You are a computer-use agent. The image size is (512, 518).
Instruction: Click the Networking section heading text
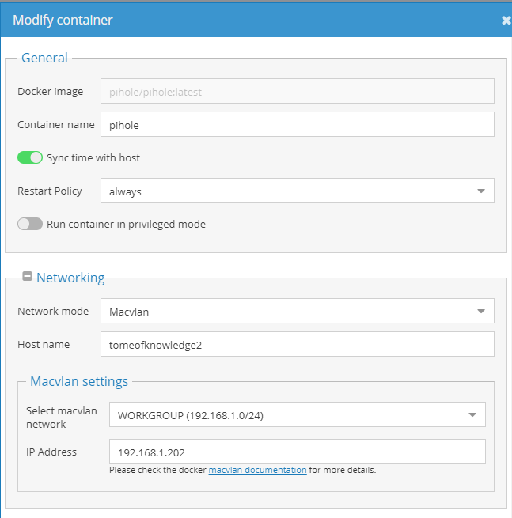tap(70, 278)
